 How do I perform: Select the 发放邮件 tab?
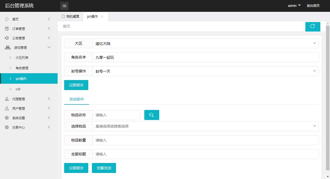[76, 99]
